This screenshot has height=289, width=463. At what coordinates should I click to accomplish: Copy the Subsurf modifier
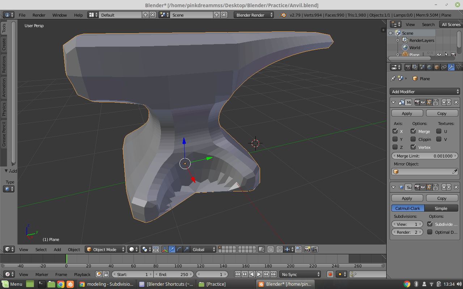(442, 198)
